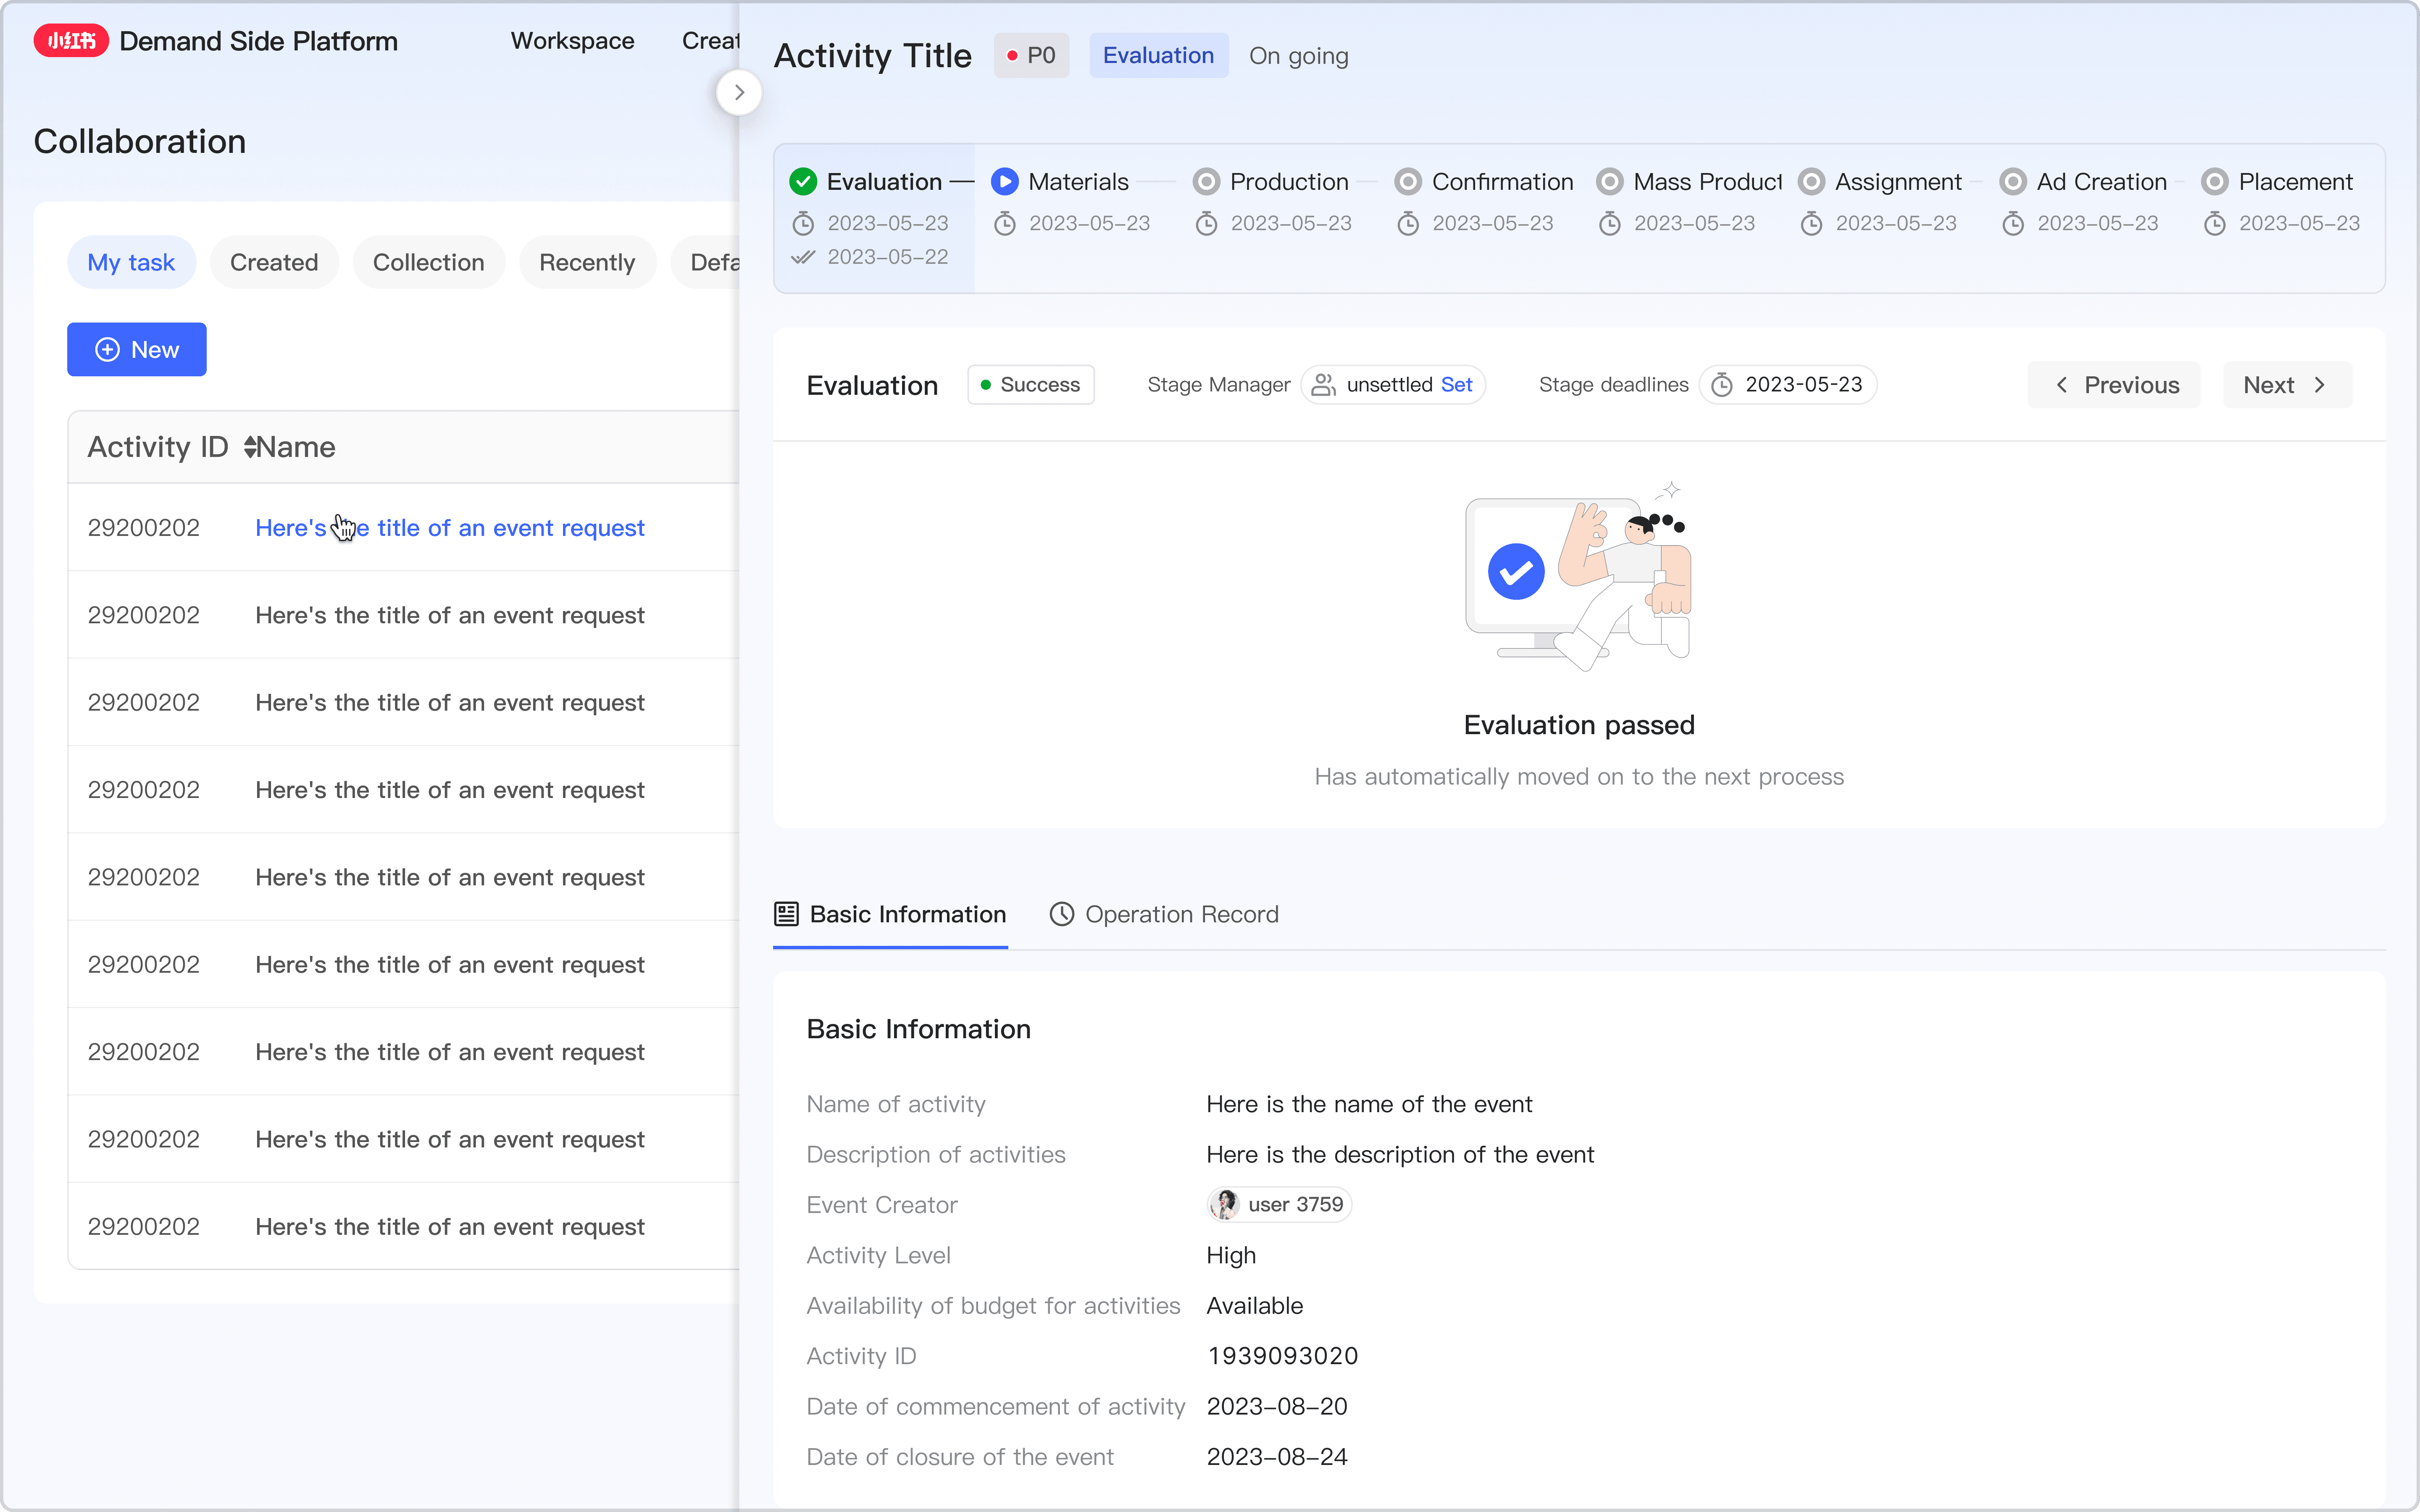Image resolution: width=2420 pixels, height=1512 pixels.
Task: Click the Stage Manager person icon
Action: 1323,385
